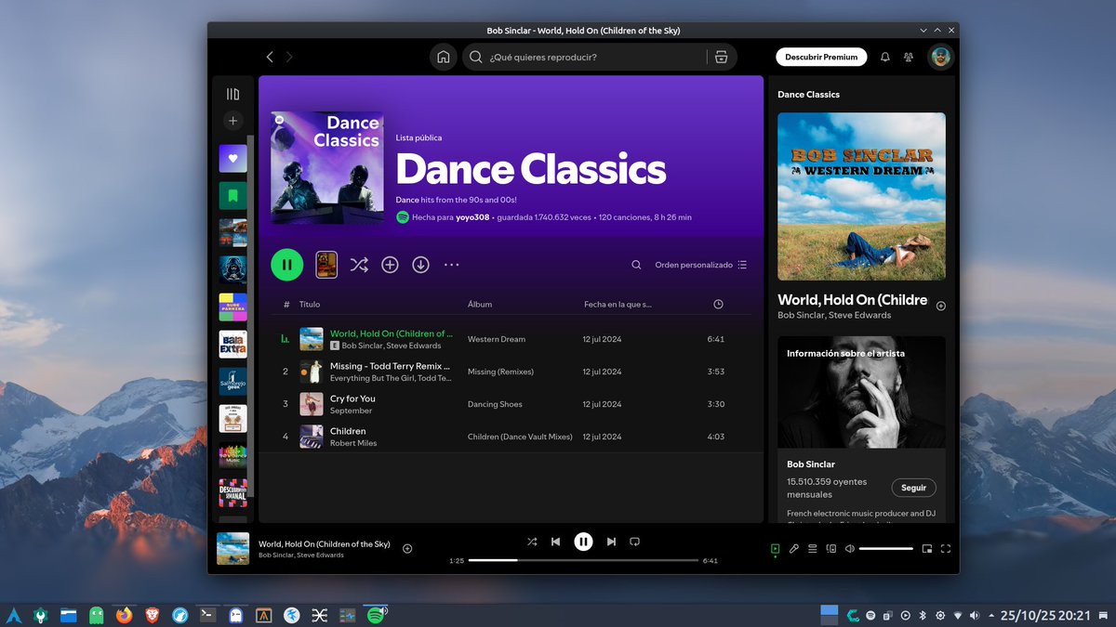Open the miniplayer
The height and width of the screenshot is (627, 1116).
tap(927, 549)
